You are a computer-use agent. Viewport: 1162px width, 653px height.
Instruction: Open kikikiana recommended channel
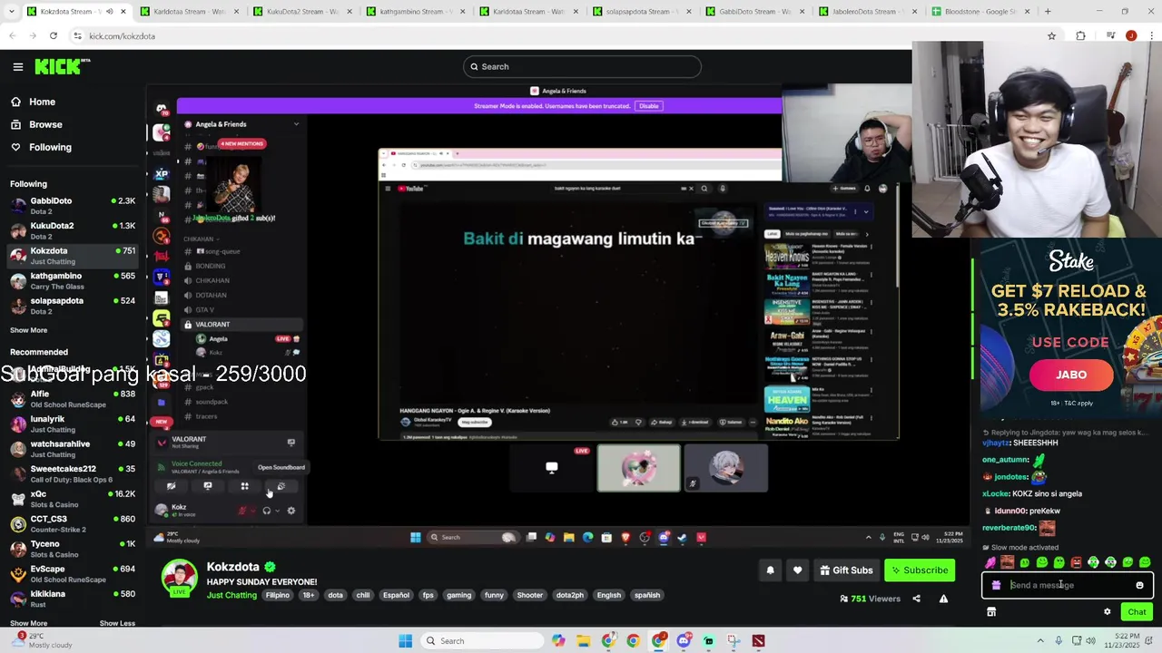point(73,599)
